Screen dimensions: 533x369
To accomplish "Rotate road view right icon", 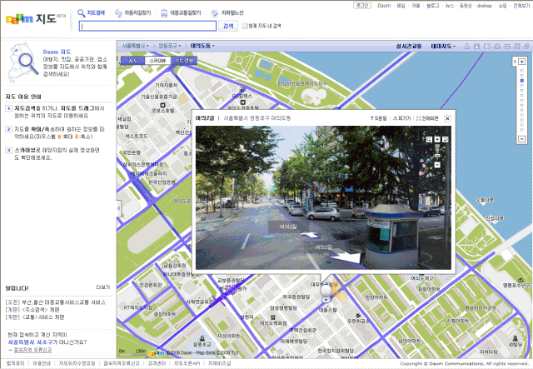I will pos(446,139).
